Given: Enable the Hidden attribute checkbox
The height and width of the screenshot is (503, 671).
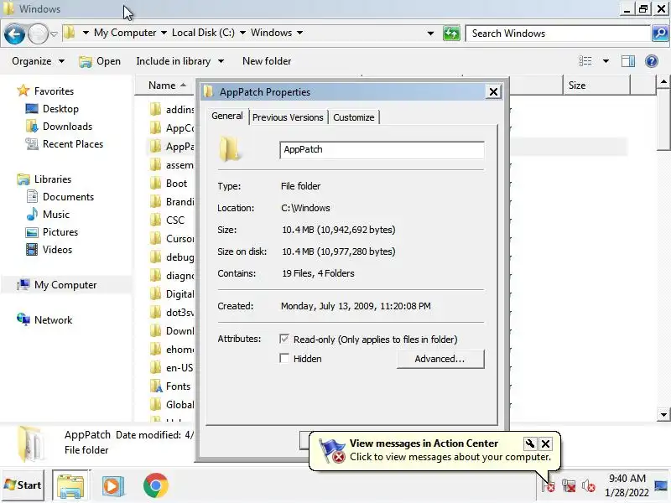Looking at the screenshot, I should [284, 359].
